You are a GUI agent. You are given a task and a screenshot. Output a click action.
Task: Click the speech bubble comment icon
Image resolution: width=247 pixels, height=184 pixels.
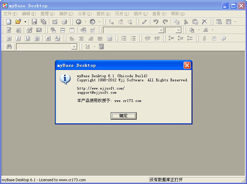pos(223,38)
